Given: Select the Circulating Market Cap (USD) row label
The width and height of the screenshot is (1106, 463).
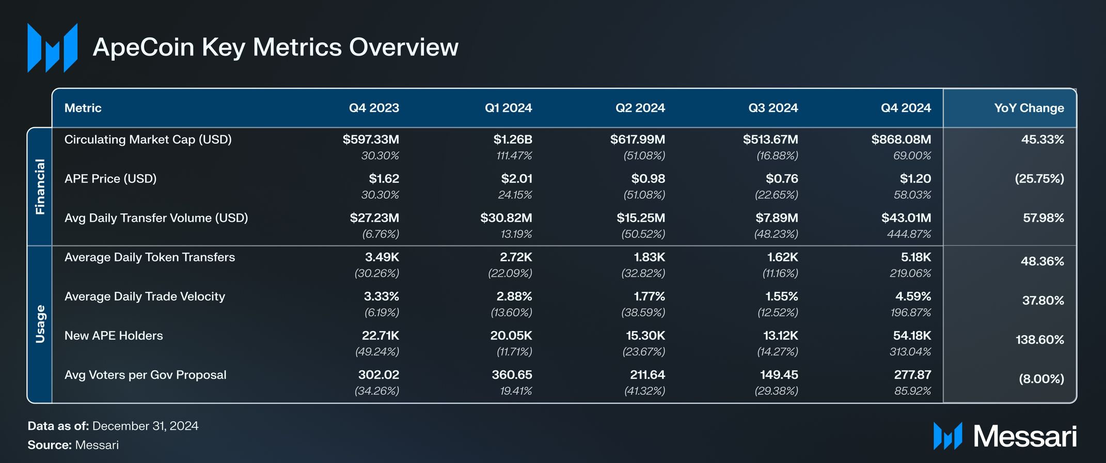Looking at the screenshot, I should [x=148, y=140].
